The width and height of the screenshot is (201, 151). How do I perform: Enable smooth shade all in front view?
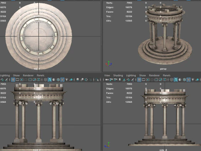click(x=50, y=80)
